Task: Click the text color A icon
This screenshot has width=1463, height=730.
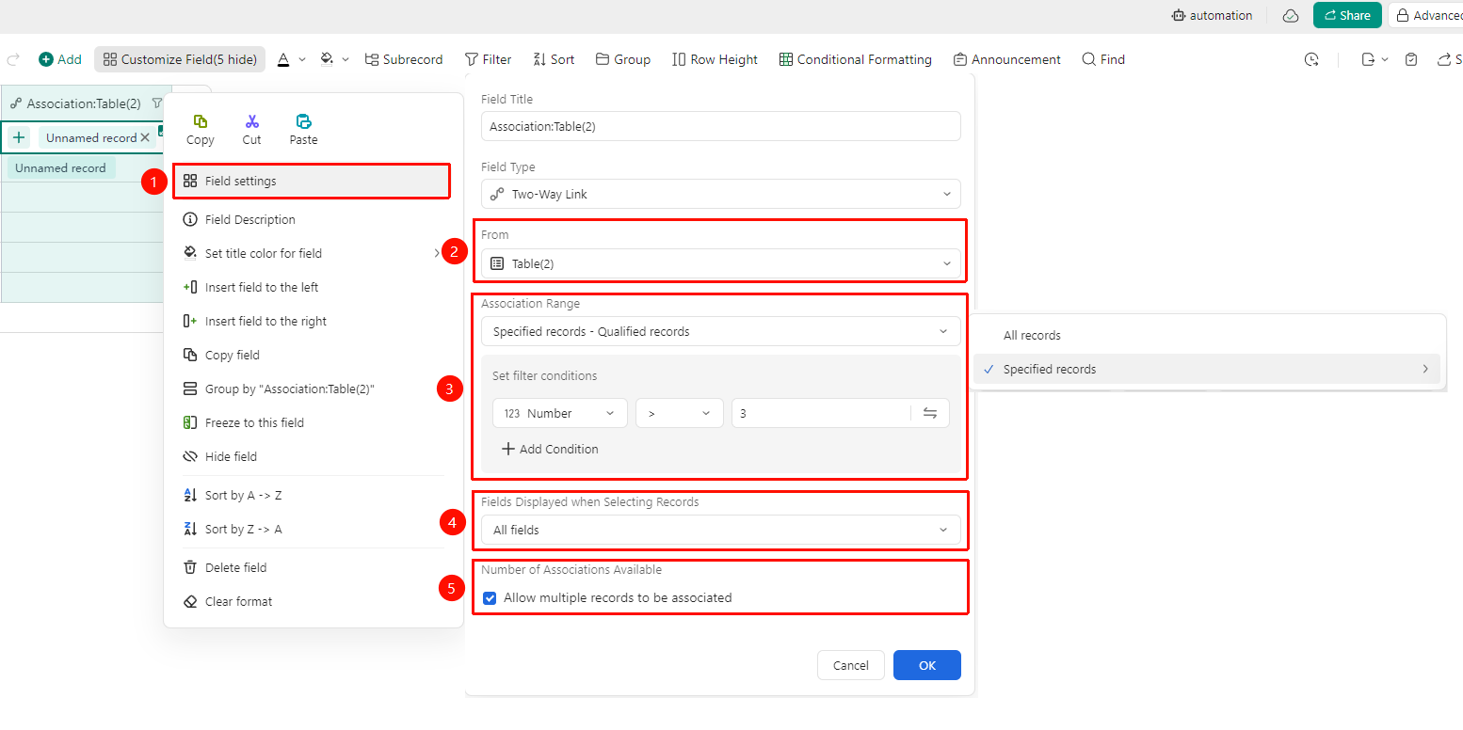Action: (283, 59)
